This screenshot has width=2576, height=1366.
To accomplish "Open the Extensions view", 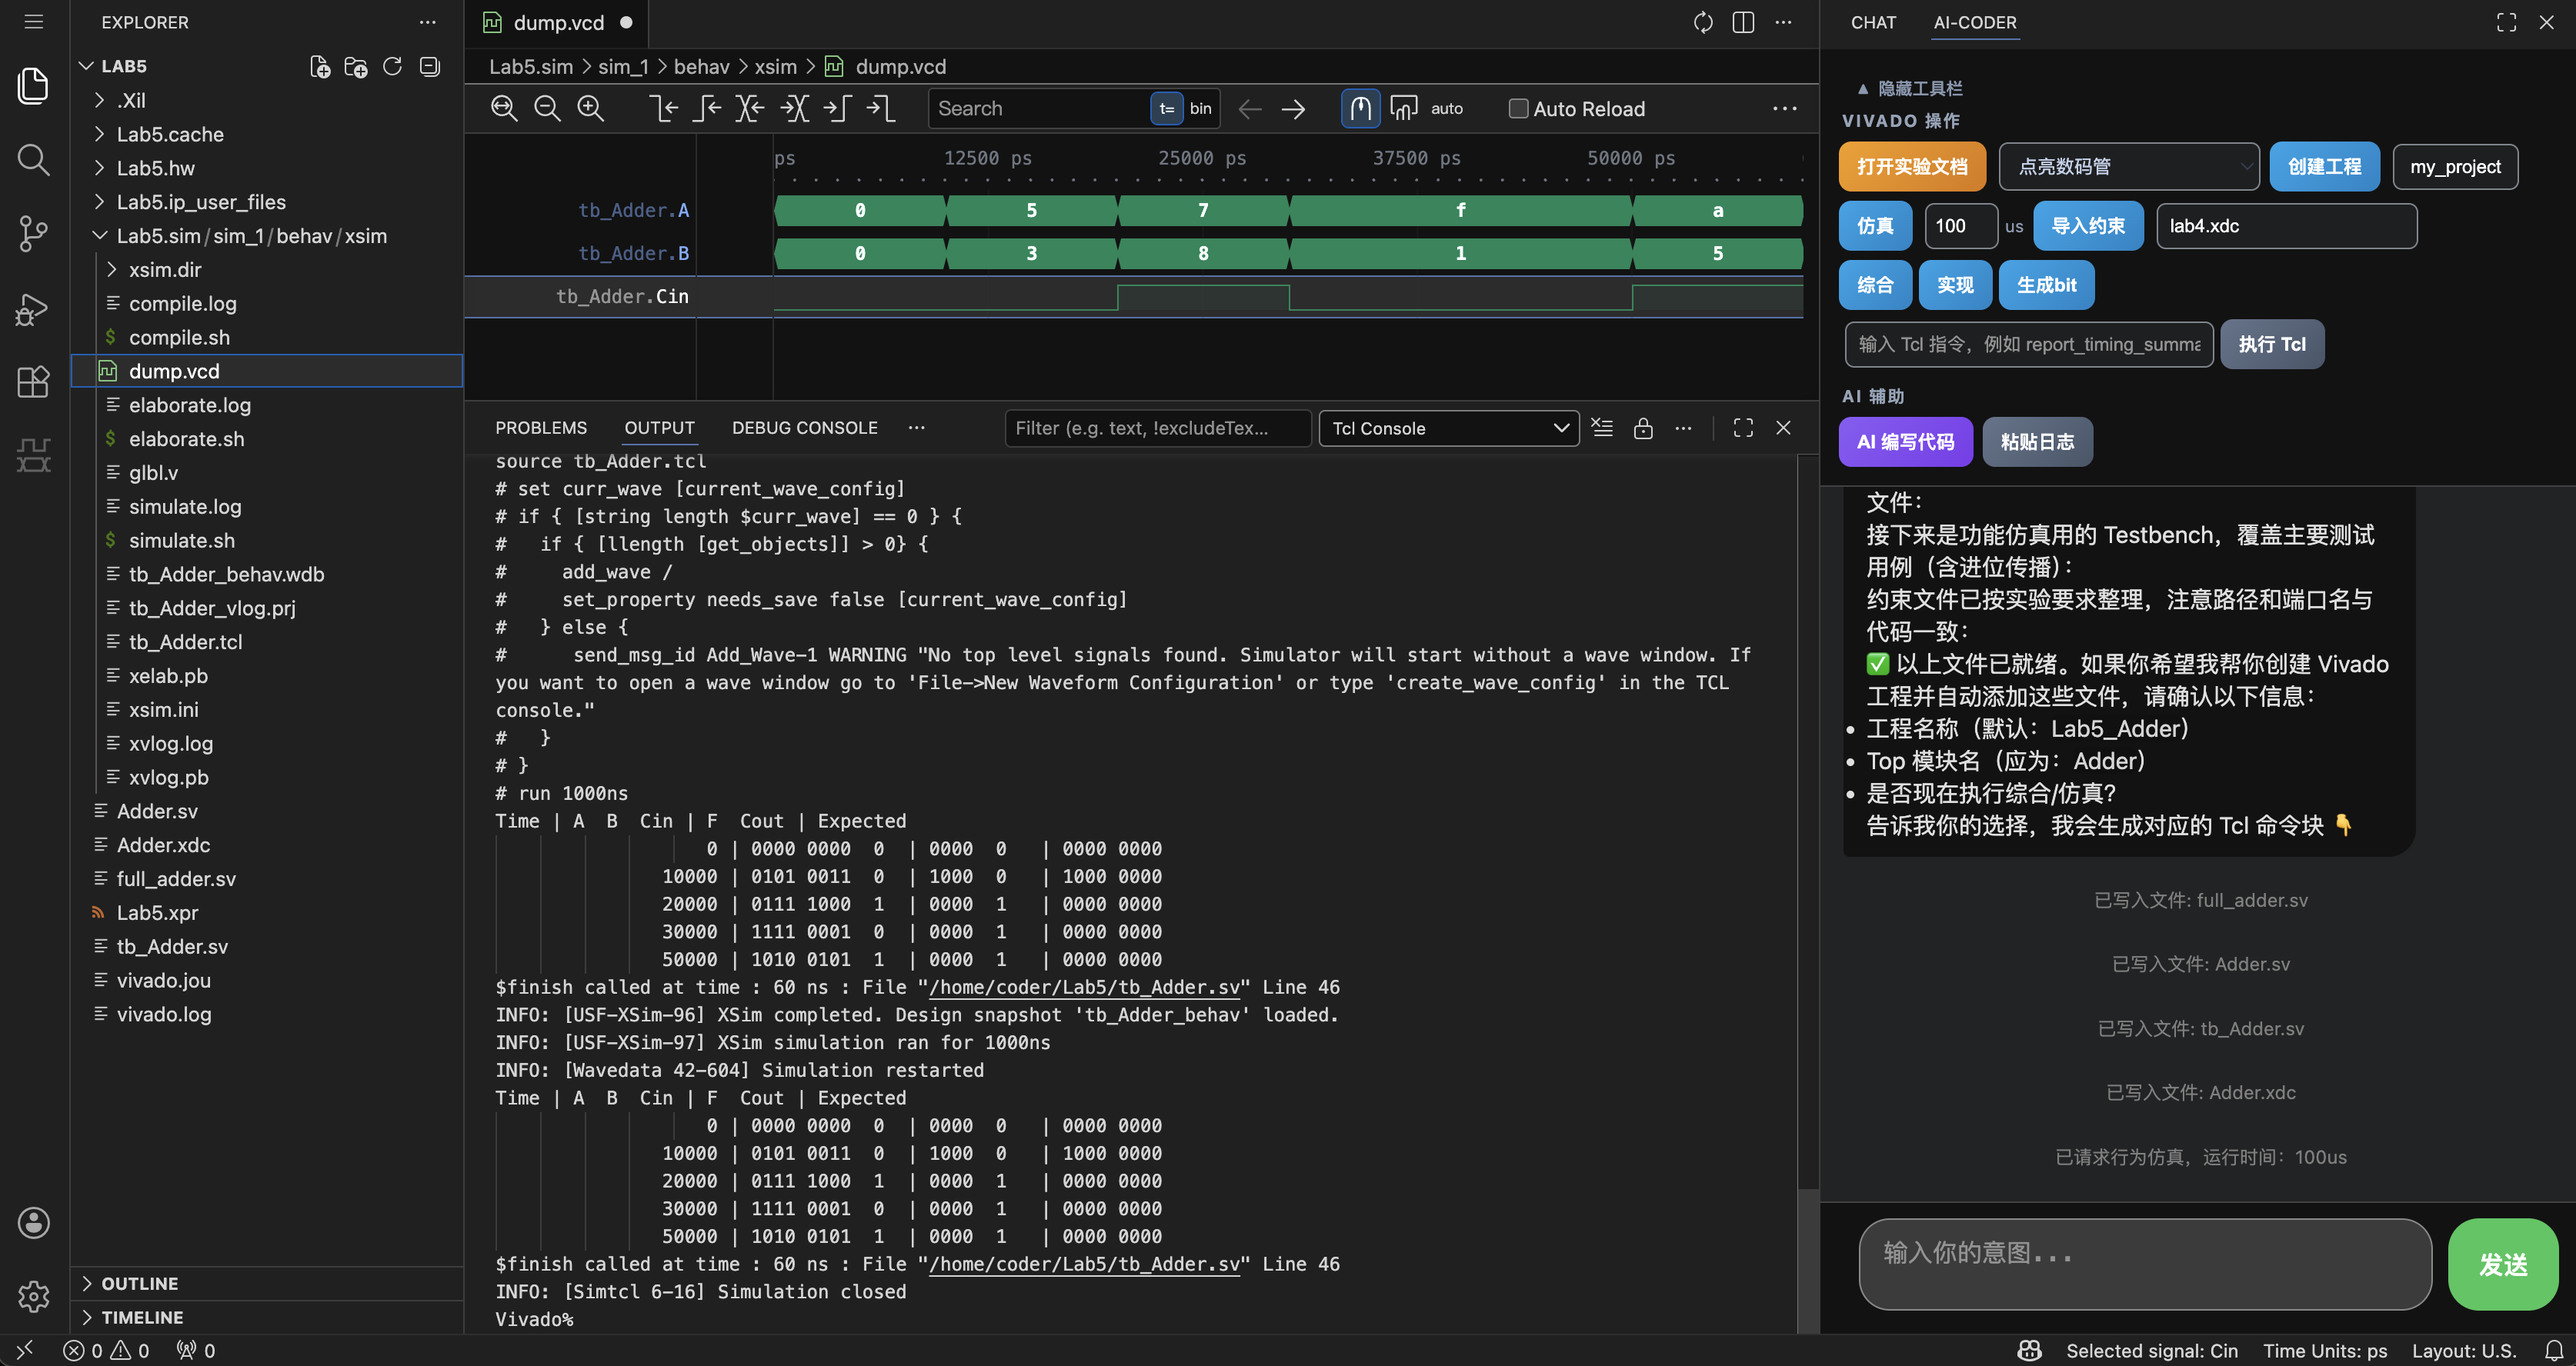I will click(33, 382).
